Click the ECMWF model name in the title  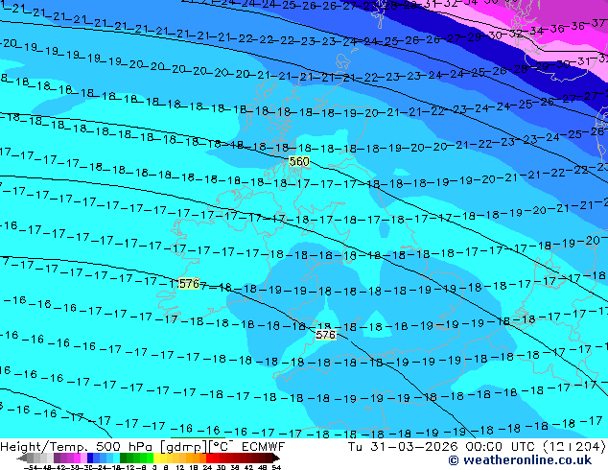[264, 447]
